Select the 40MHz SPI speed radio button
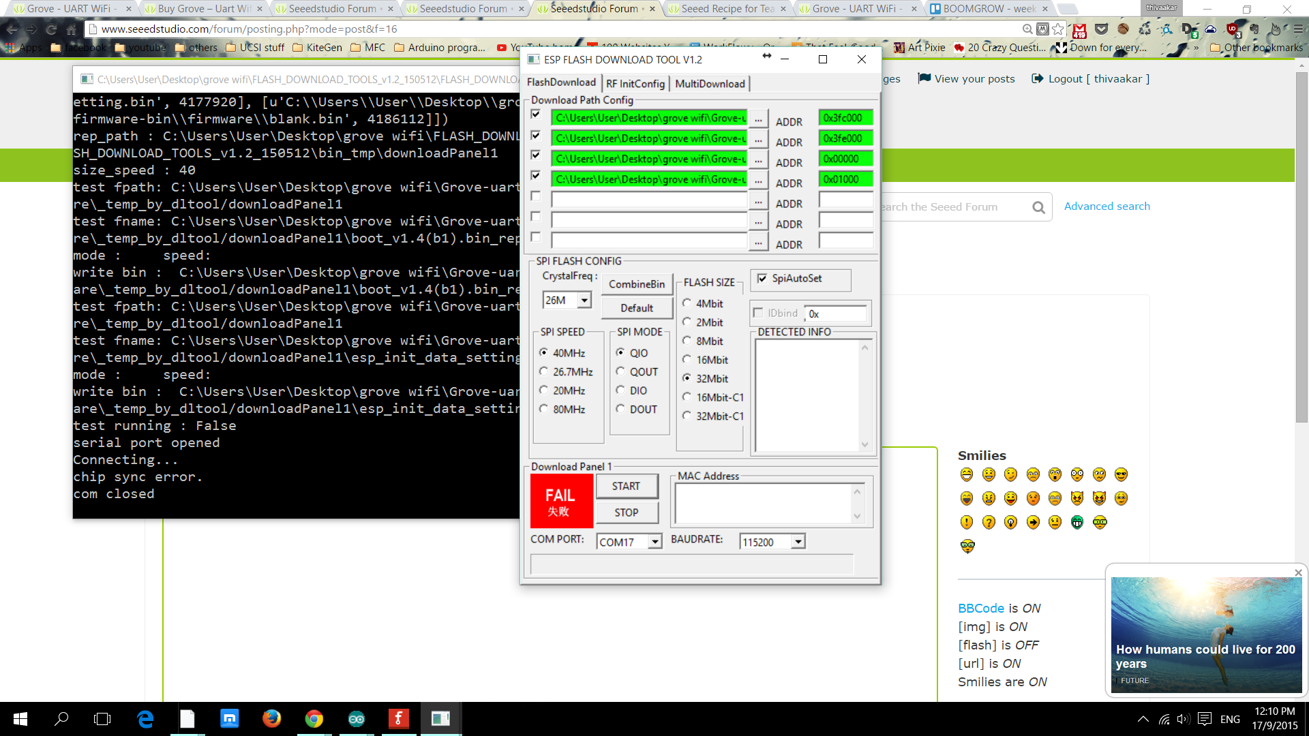Screen dimensions: 1309x736 [544, 352]
